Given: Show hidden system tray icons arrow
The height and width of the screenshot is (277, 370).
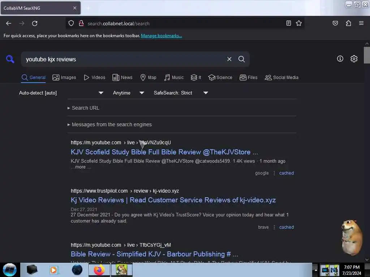Looking at the screenshot, I should click(x=316, y=270).
